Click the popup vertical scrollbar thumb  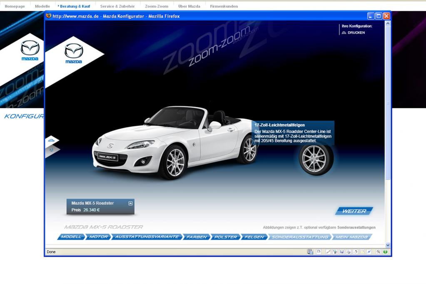click(388, 103)
